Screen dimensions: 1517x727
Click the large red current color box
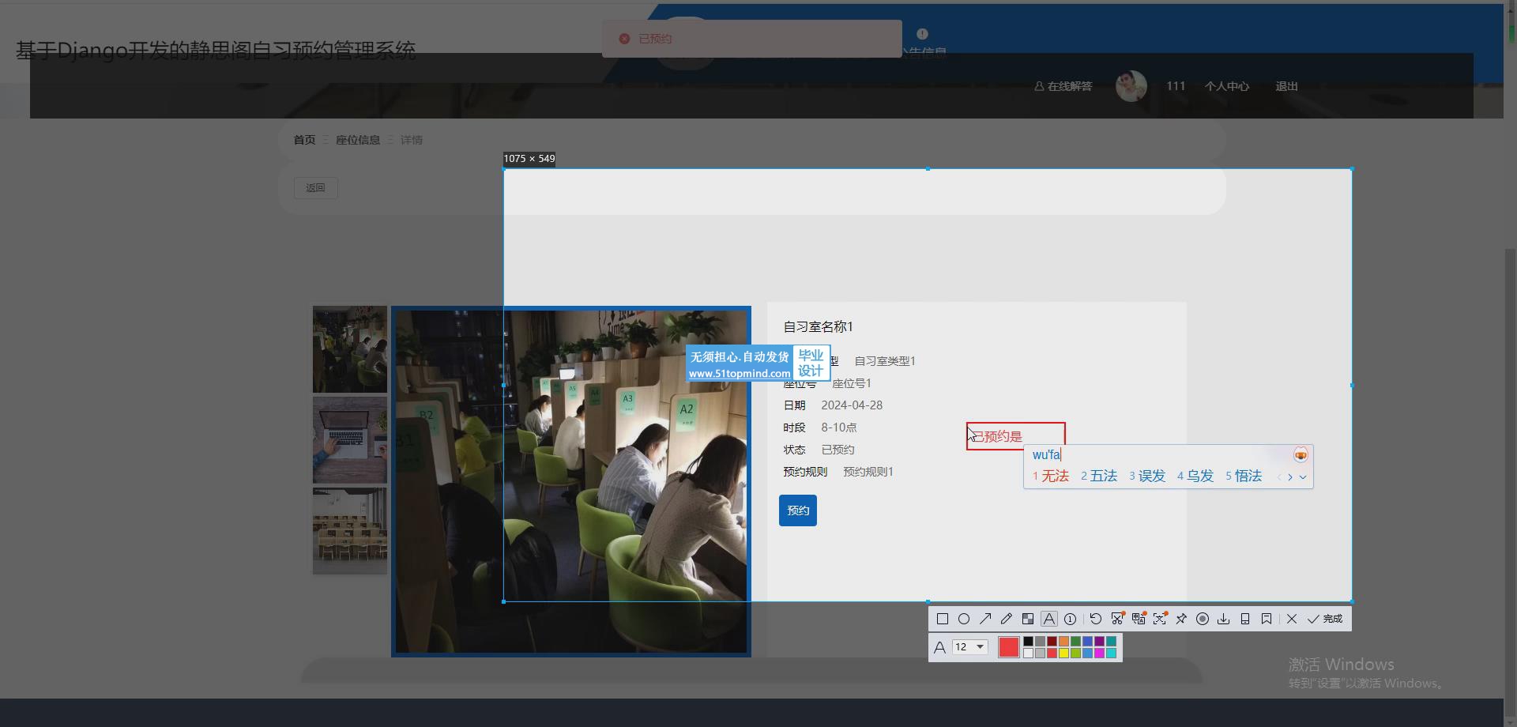pos(1009,647)
